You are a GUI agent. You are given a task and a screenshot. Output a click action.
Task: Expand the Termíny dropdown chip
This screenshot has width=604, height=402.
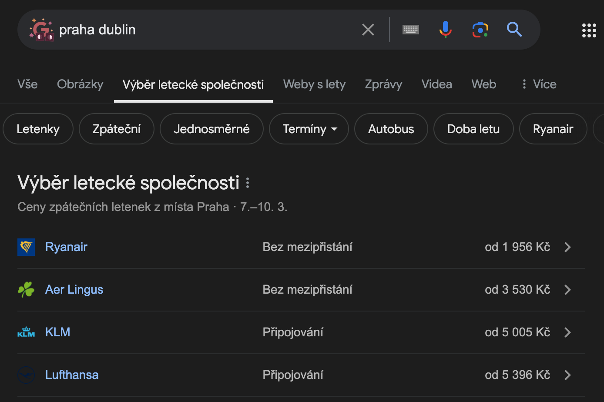pos(309,129)
